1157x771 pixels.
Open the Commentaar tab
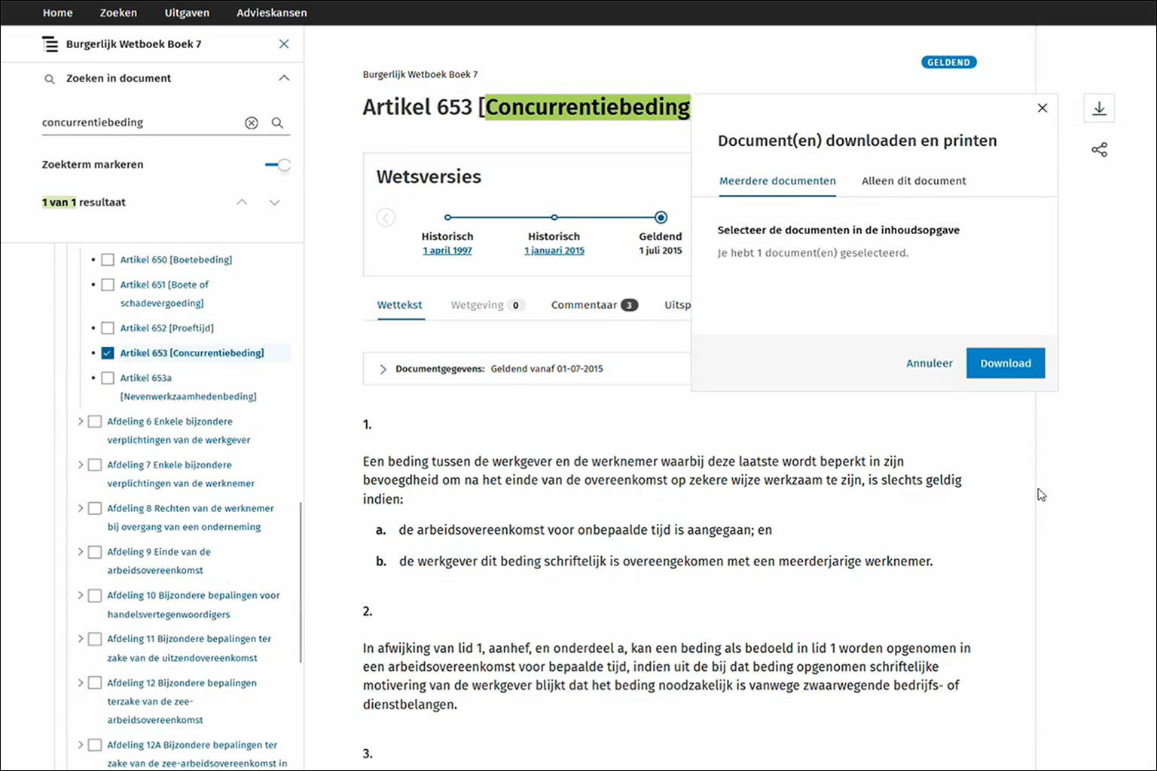coord(584,305)
